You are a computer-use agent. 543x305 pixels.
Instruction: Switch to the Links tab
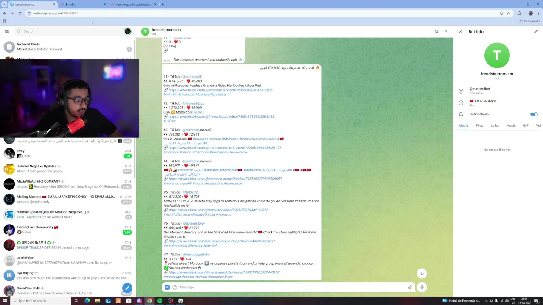coord(495,125)
